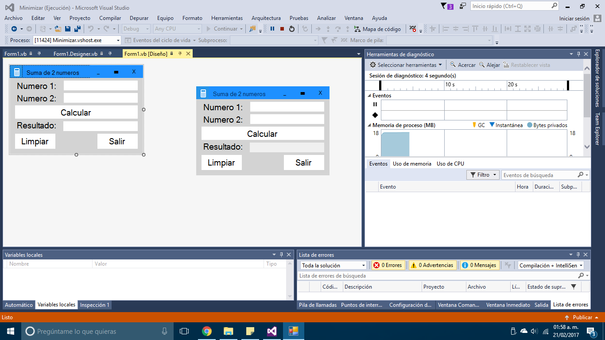Click Numero 1 textbox in running form
This screenshot has width=605, height=340.
[x=287, y=107]
